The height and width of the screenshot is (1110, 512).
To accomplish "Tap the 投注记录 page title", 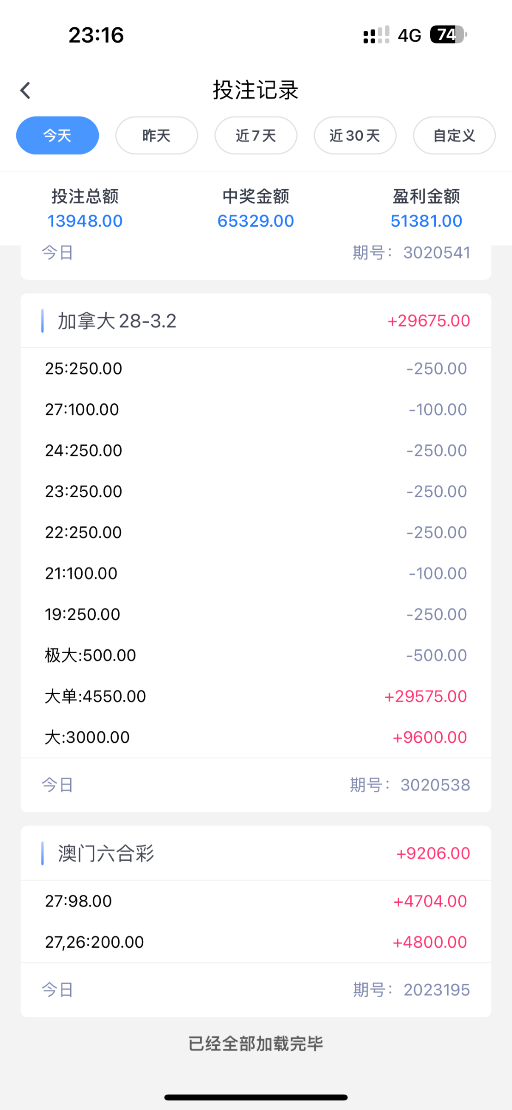I will (x=256, y=90).
